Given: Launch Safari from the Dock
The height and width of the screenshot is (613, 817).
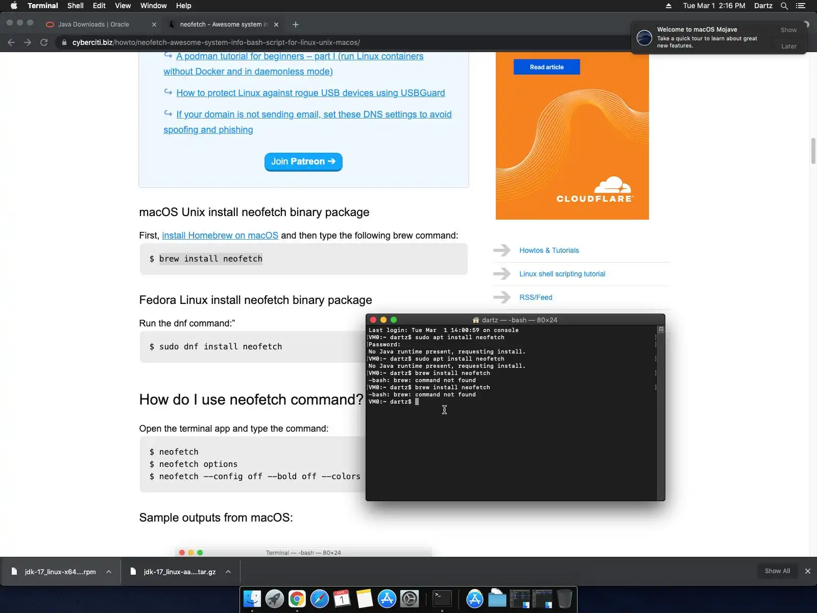Looking at the screenshot, I should point(320,599).
